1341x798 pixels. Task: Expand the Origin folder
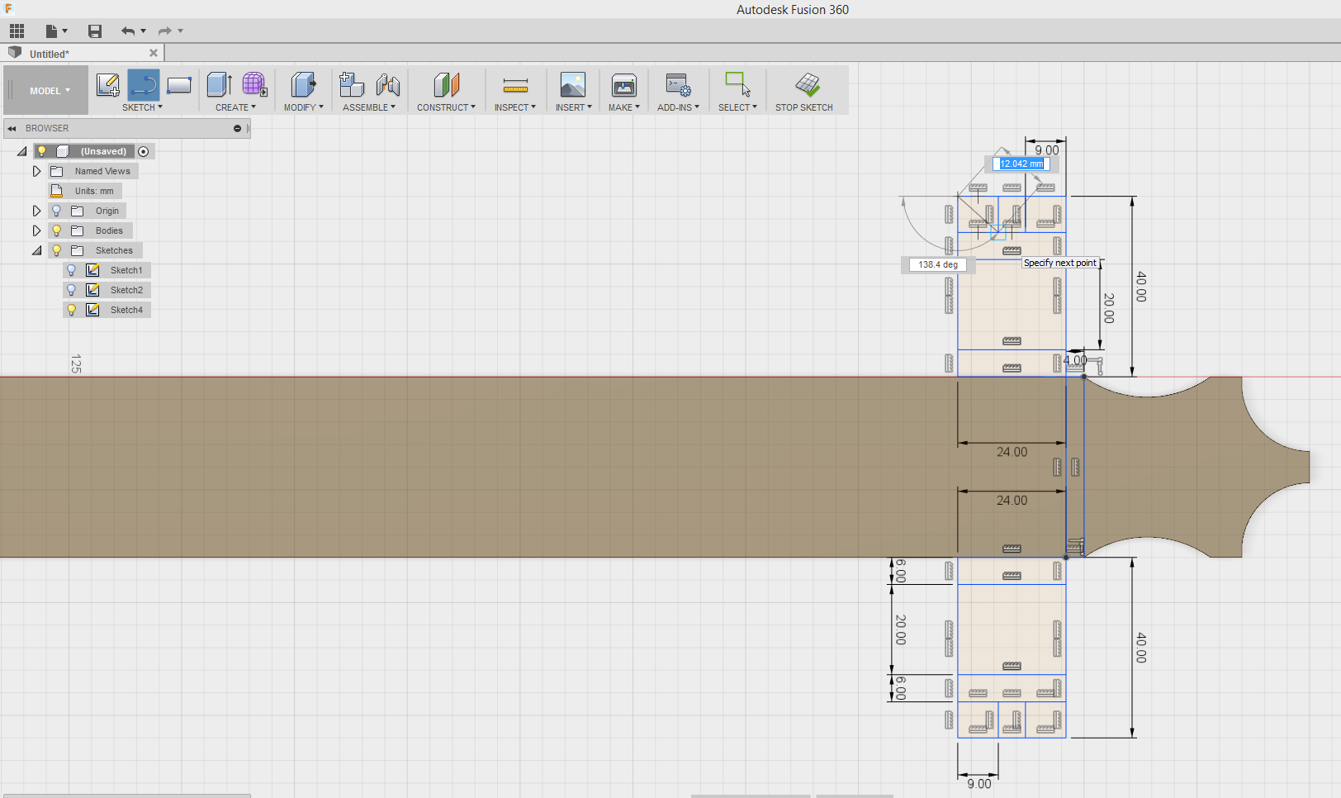[x=36, y=211]
